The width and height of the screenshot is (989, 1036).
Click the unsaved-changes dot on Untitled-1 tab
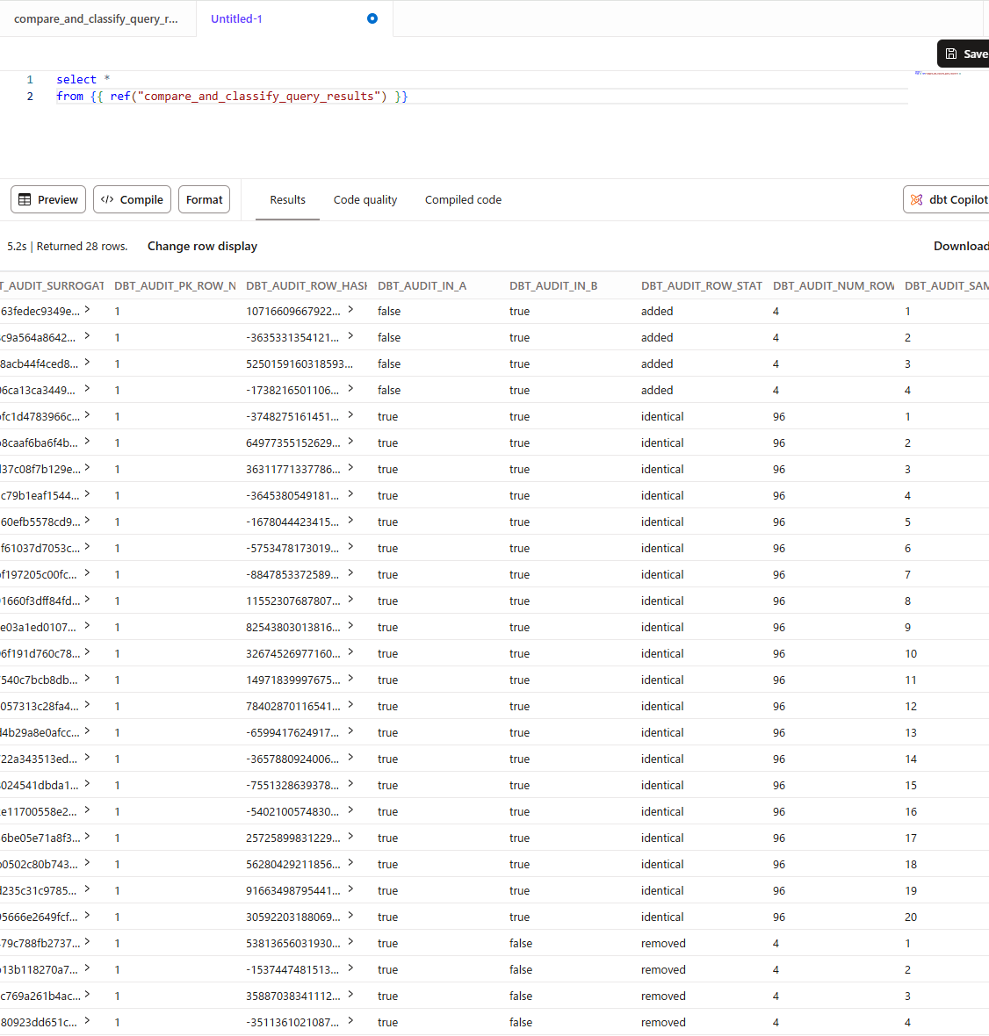pos(372,18)
